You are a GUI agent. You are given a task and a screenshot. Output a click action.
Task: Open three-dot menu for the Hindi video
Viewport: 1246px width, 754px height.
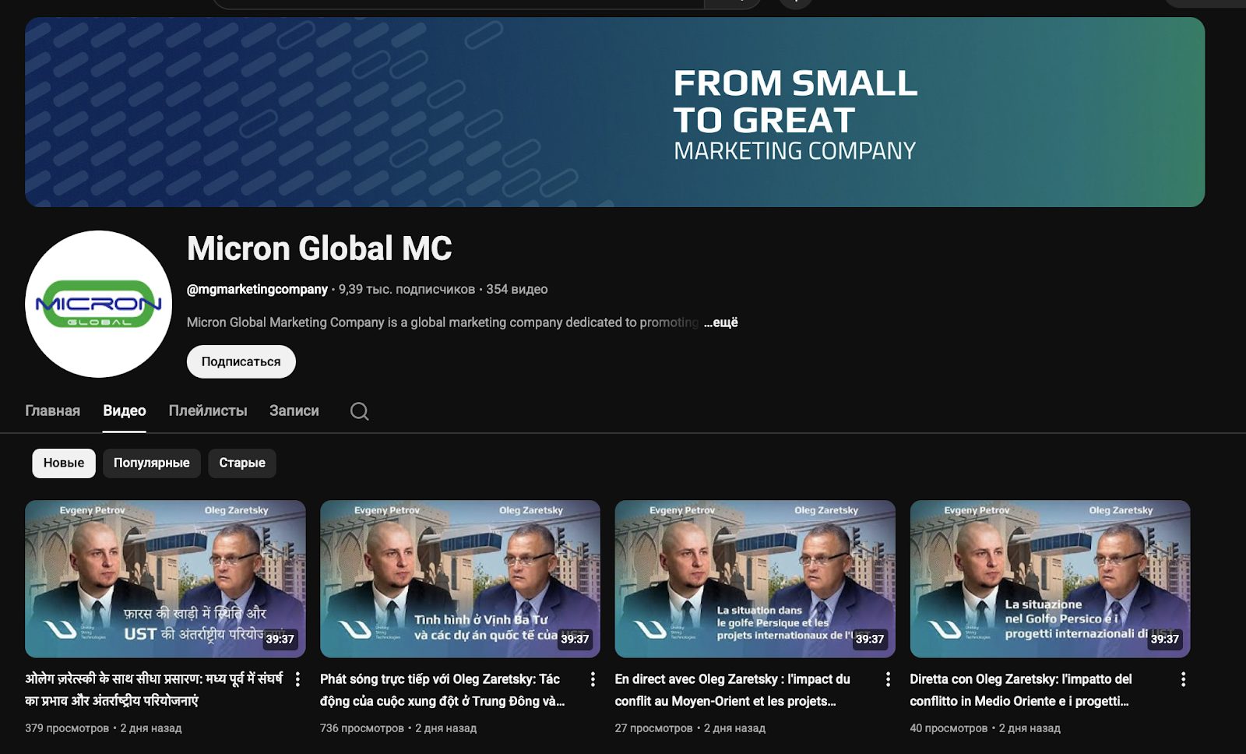[297, 680]
